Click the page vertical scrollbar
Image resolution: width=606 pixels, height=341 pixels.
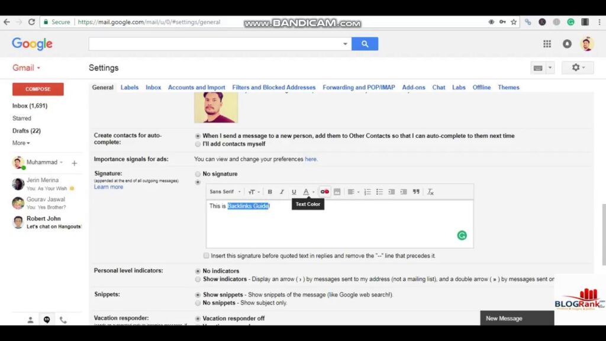tap(604, 234)
